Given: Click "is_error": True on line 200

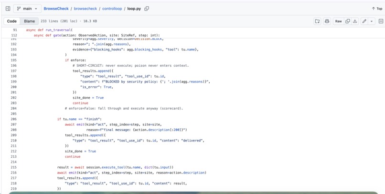Looking at the screenshot, I should [97, 87].
